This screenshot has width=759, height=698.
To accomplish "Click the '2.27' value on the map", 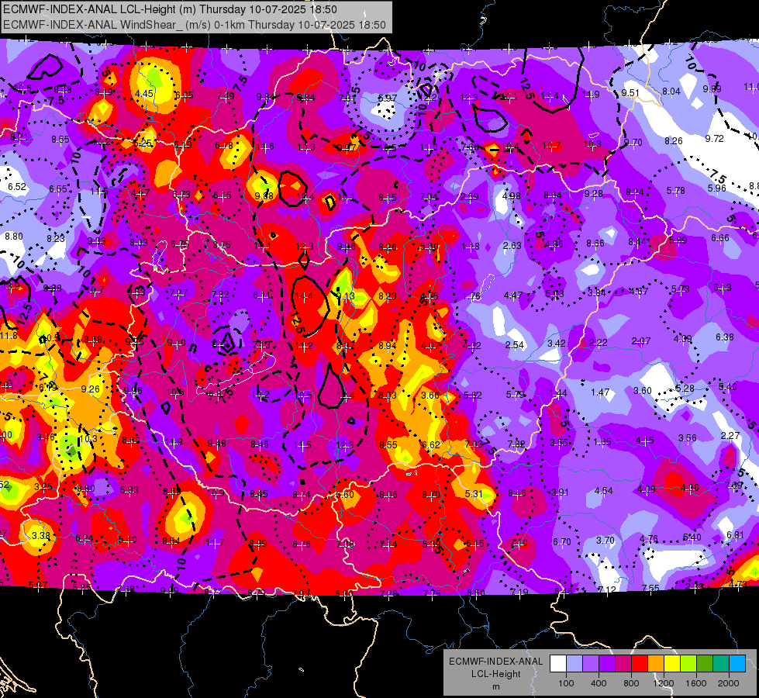I will pos(730,436).
